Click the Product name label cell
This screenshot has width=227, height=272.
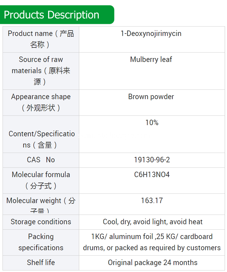(x=41, y=39)
